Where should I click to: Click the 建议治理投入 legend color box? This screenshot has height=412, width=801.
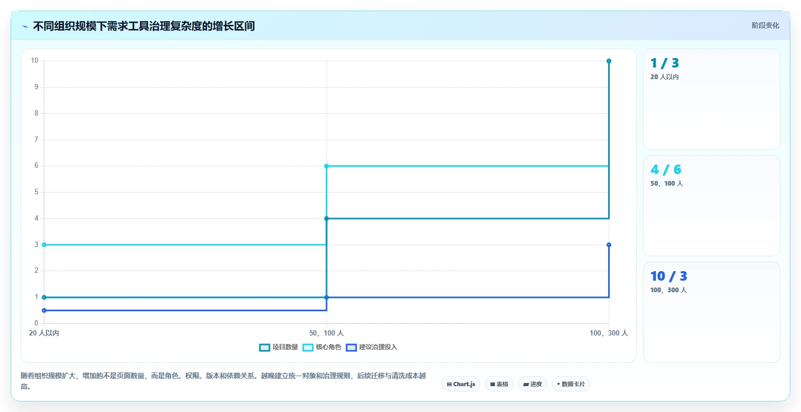point(351,347)
